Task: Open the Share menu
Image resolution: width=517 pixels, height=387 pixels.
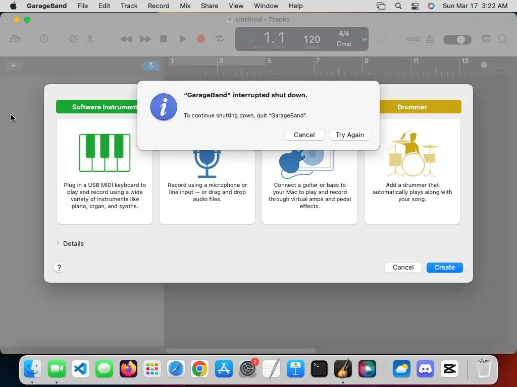Action: (210, 6)
